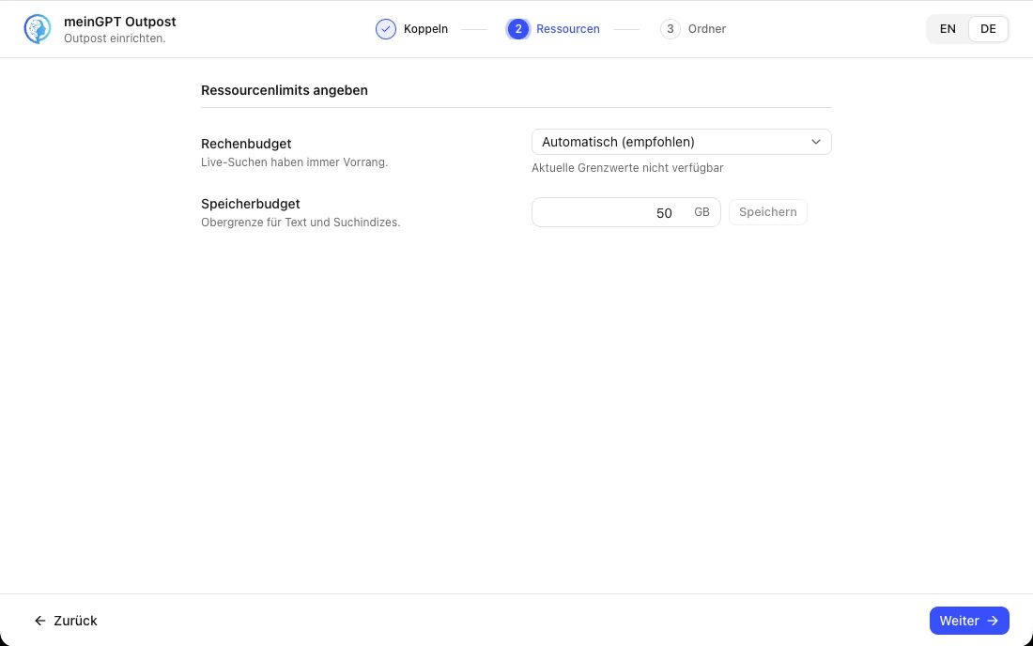1033x646 pixels.
Task: Switch language to EN
Action: 948,29
